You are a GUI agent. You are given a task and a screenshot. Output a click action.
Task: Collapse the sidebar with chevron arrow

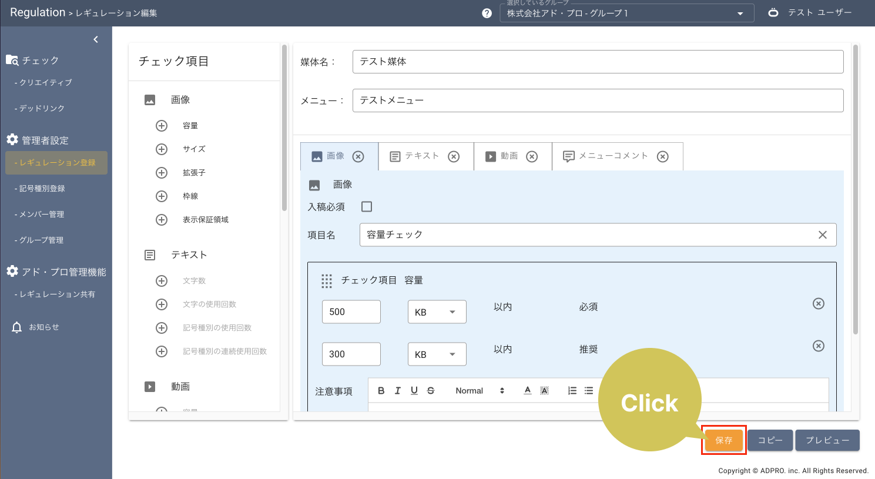pos(96,39)
